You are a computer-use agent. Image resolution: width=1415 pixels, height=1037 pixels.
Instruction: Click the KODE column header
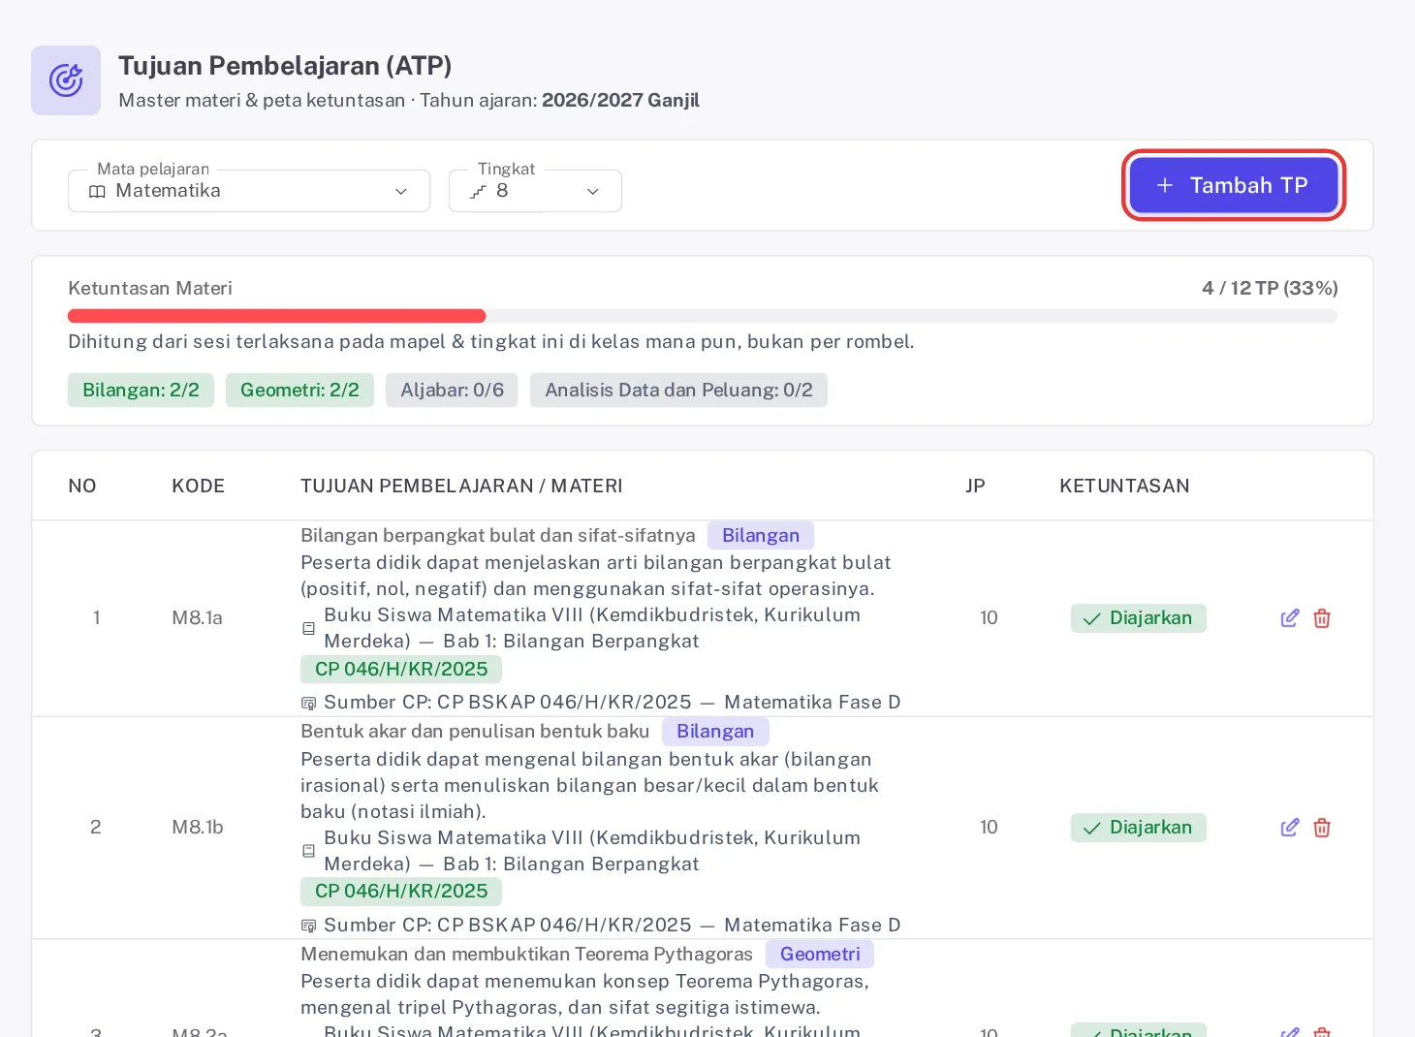(199, 486)
